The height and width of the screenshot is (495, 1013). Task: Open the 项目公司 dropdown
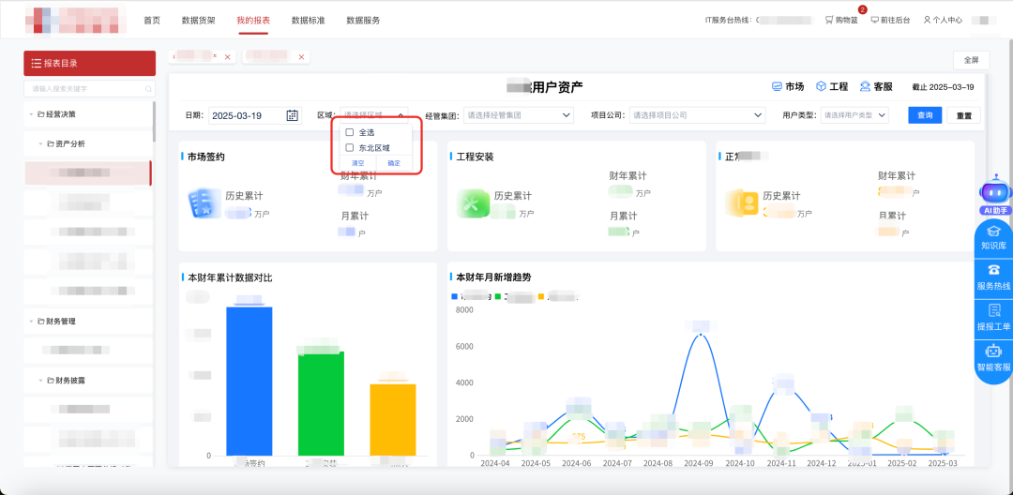point(698,115)
